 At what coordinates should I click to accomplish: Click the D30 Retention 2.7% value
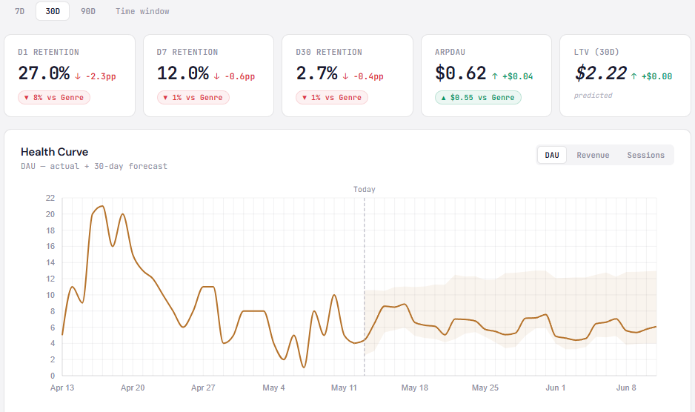click(x=316, y=73)
